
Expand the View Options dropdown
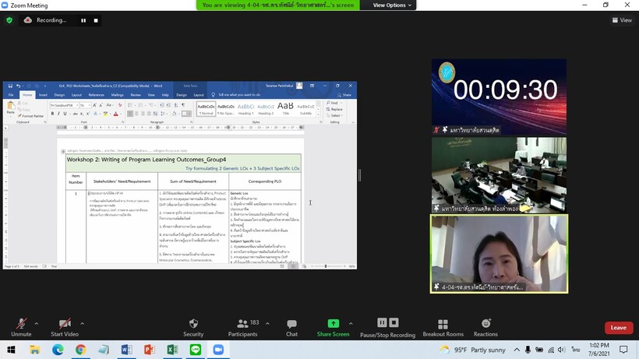click(392, 5)
